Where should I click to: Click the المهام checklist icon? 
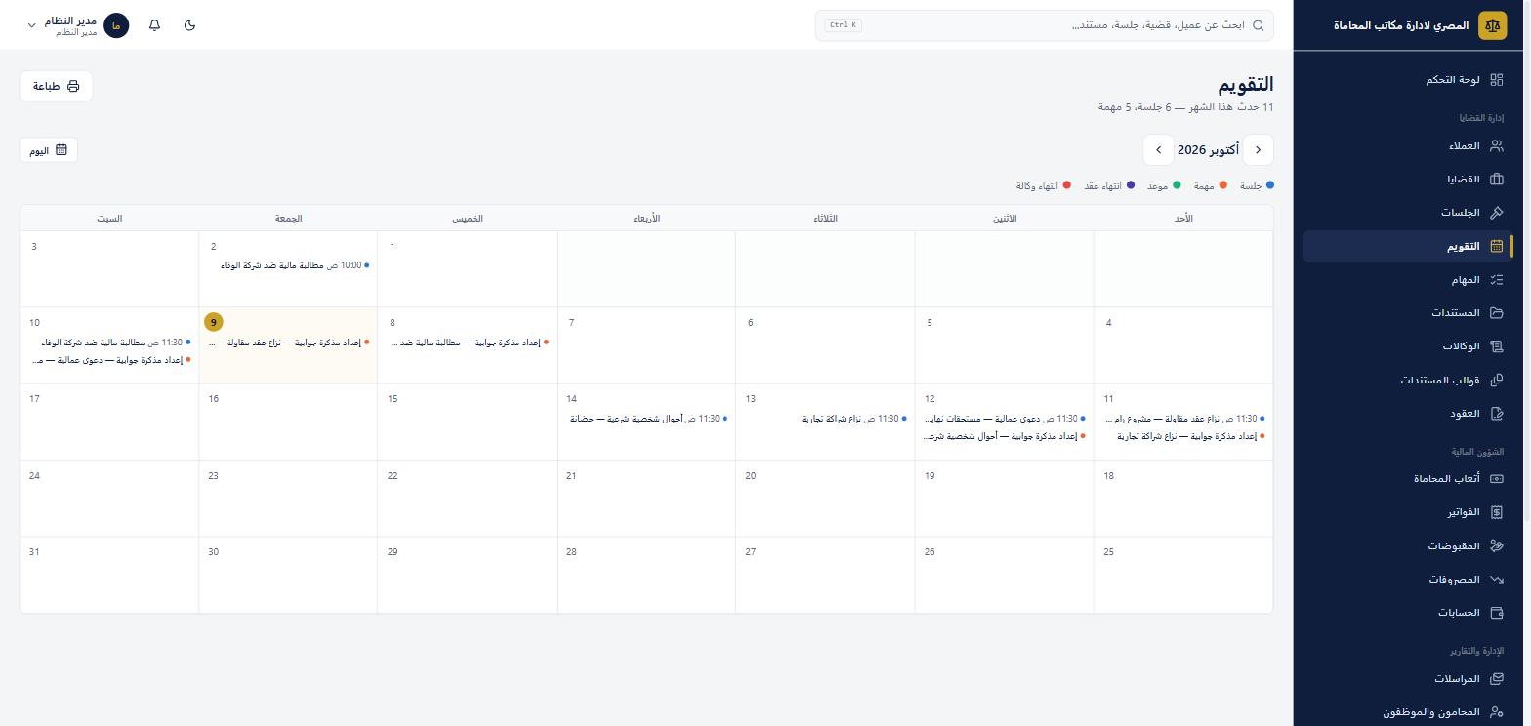(1497, 280)
